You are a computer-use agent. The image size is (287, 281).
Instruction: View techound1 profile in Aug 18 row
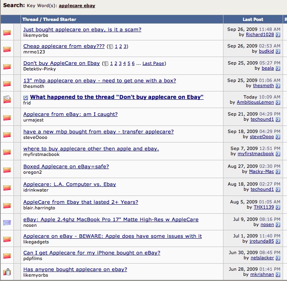pyautogui.click(x=262, y=190)
